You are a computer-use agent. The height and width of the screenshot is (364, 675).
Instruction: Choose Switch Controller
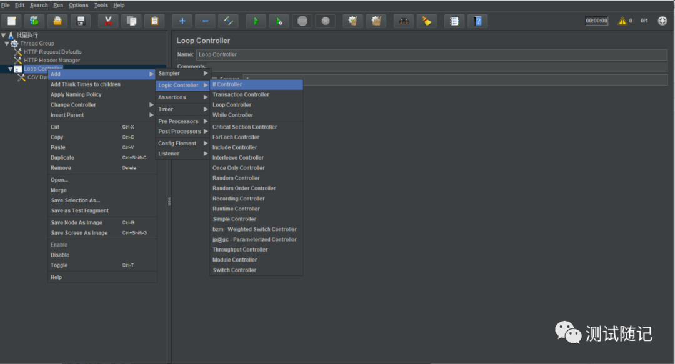tap(257, 270)
